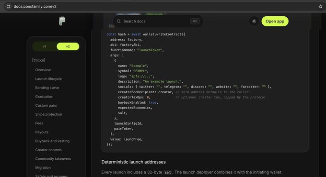Click the inline salt code tag

pyautogui.click(x=168, y=172)
